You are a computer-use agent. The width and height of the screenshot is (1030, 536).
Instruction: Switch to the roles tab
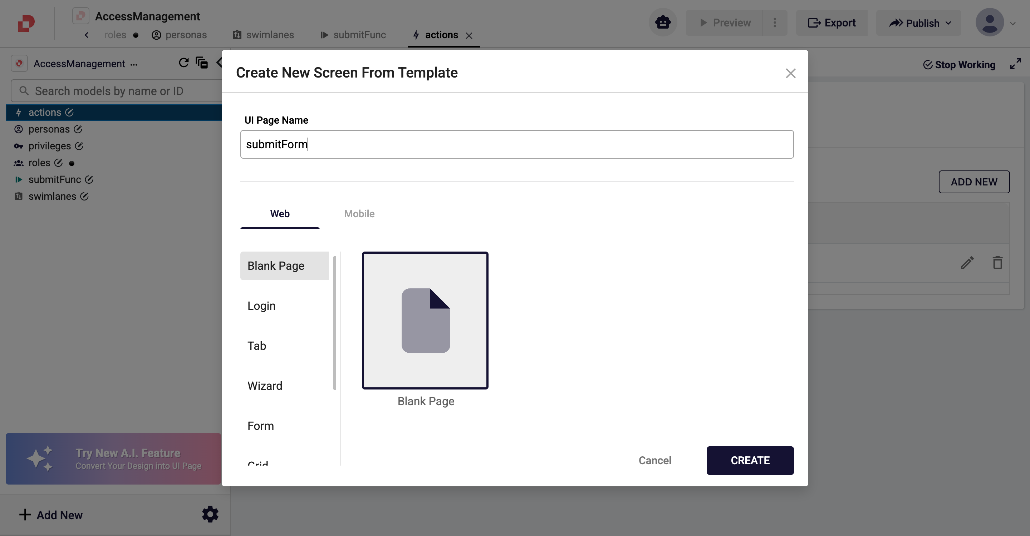[115, 35]
